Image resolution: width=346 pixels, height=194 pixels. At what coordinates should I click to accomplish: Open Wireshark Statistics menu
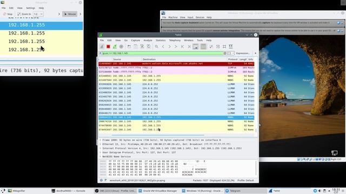(161, 40)
